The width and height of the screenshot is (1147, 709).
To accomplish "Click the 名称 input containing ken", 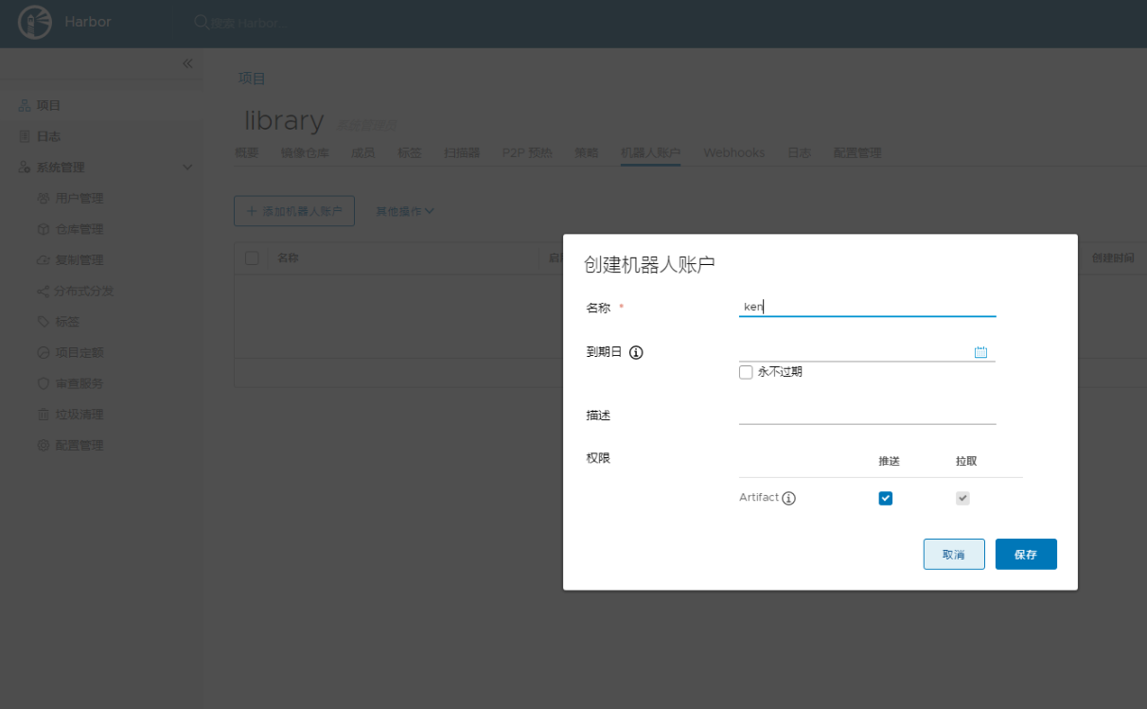I will (867, 307).
